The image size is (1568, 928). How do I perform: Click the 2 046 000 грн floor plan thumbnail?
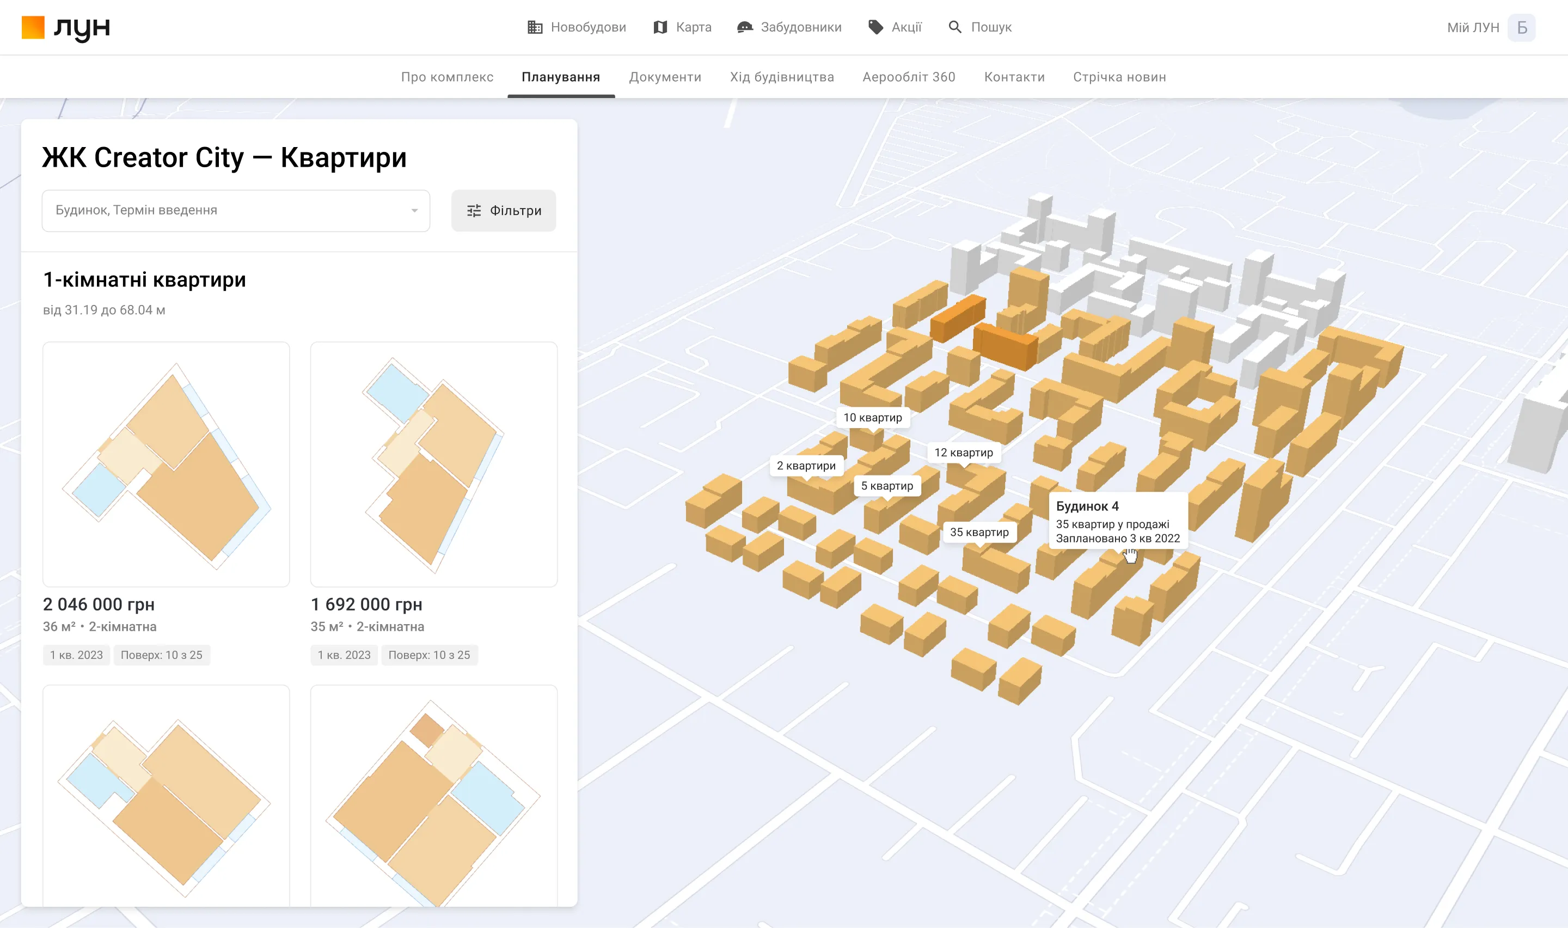[166, 466]
